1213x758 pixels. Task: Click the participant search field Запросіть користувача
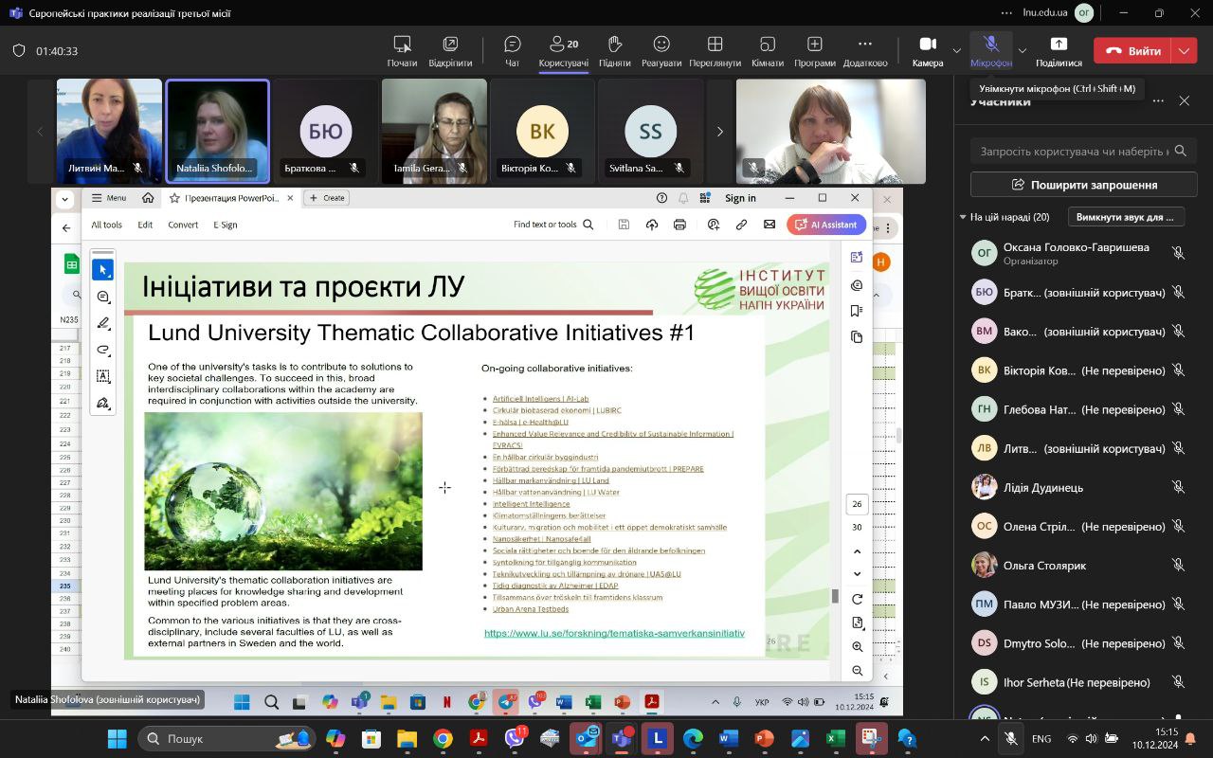pos(1083,151)
